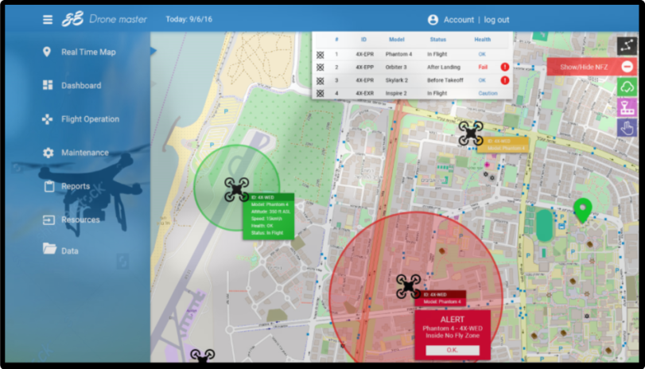
Task: Open the Maintenance section
Action: pyautogui.click(x=85, y=153)
